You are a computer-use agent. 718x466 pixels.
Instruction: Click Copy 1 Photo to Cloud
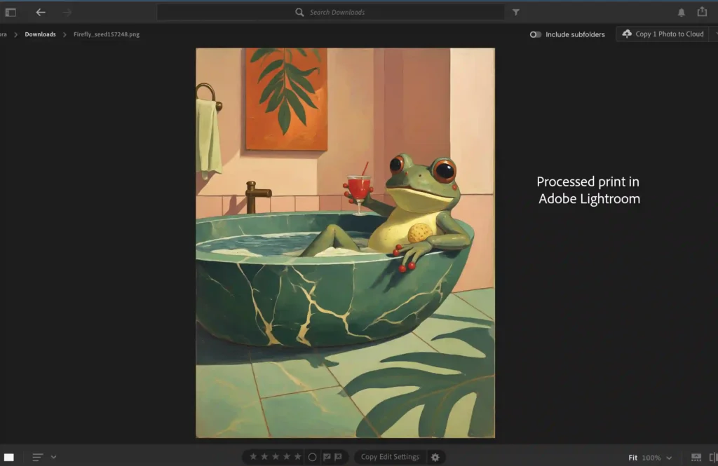[x=663, y=34]
